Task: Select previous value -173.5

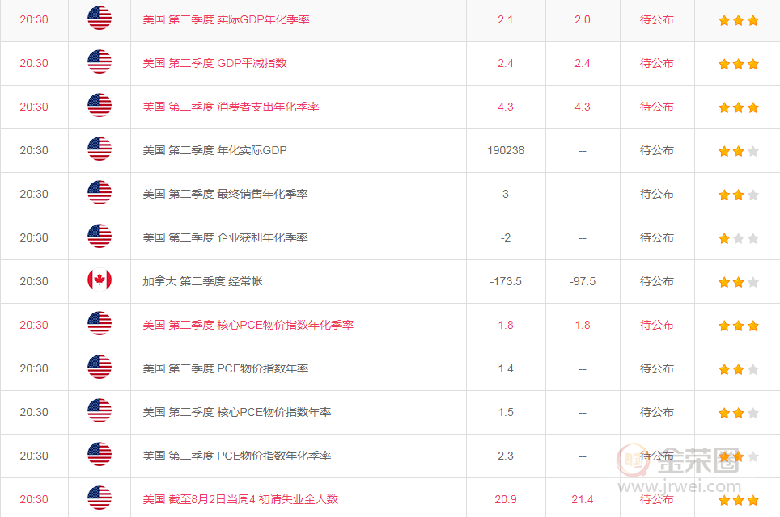Action: coord(506,282)
